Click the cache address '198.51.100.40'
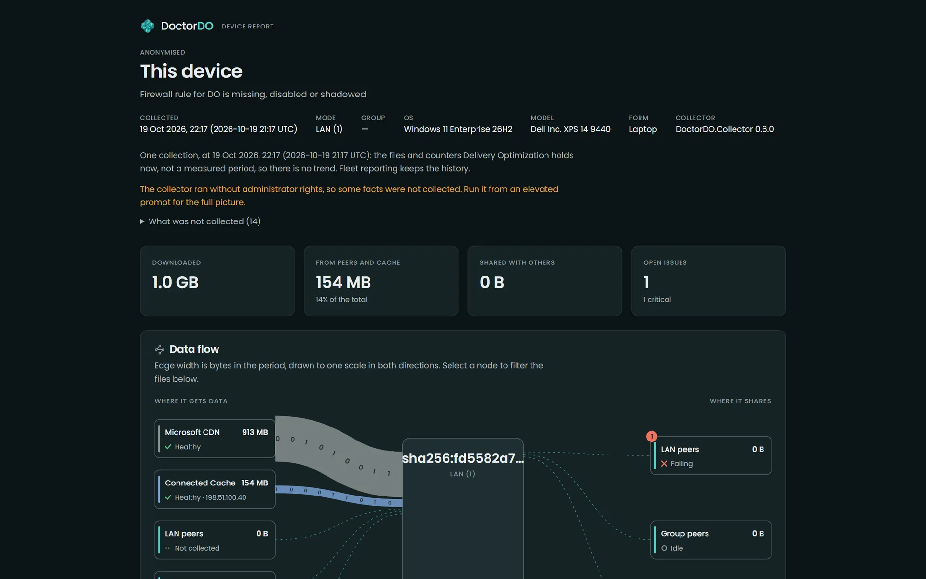This screenshot has width=926, height=579. tap(226, 497)
